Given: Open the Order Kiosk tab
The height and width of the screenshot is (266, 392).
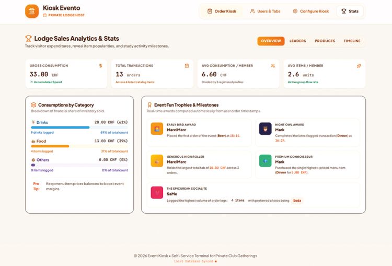Looking at the screenshot, I should tap(222, 11).
